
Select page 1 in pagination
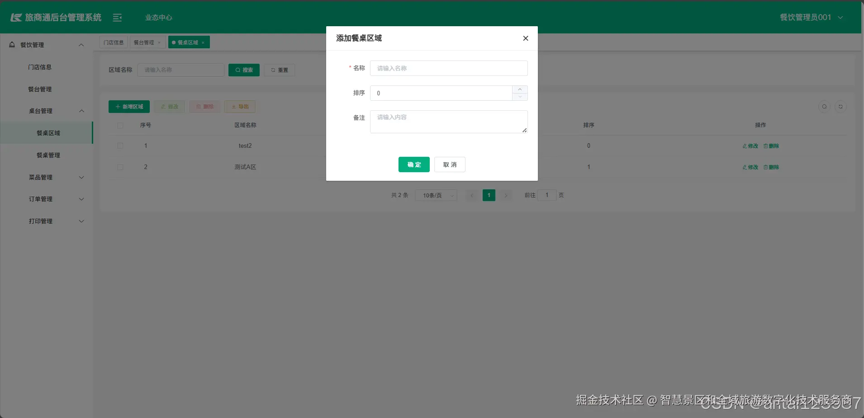coord(489,195)
